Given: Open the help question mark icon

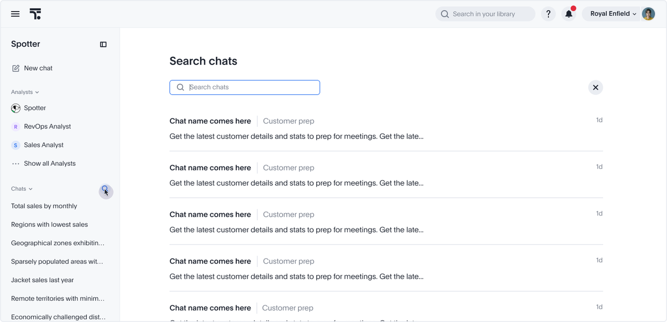Looking at the screenshot, I should coord(548,14).
